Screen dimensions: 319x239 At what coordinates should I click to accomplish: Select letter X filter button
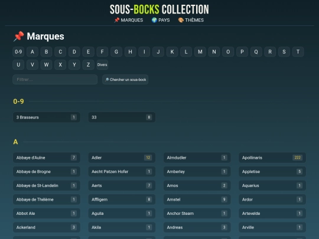(60, 65)
